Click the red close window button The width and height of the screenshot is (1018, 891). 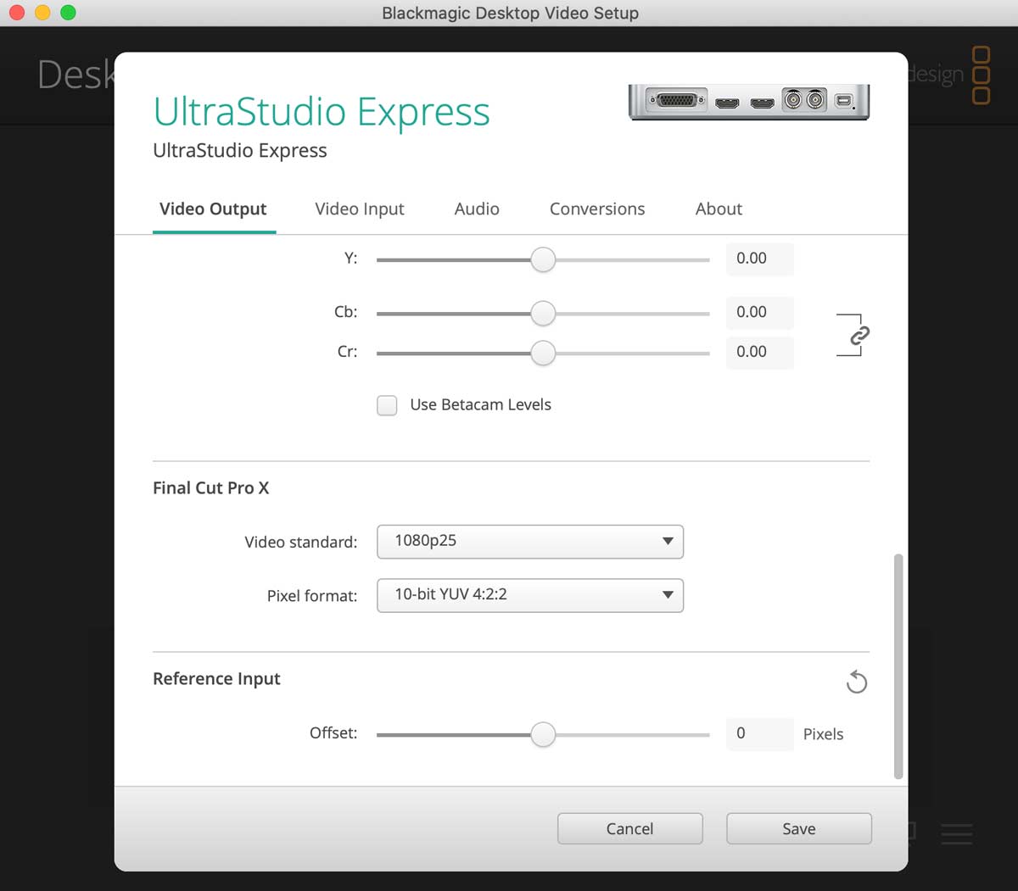[17, 13]
